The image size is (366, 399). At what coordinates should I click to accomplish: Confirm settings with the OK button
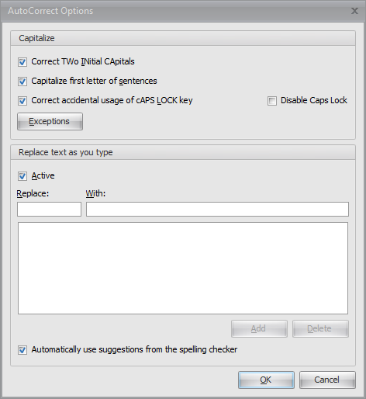(x=266, y=380)
